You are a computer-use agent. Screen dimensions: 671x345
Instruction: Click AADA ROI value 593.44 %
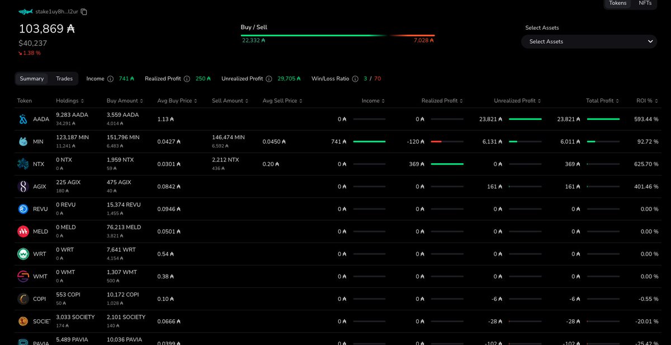coord(647,119)
